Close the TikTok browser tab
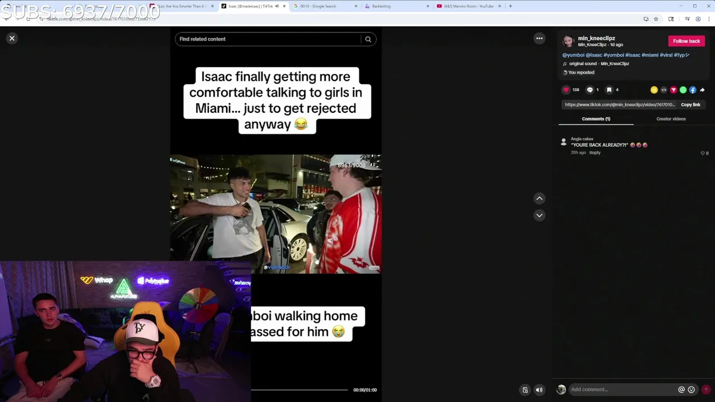 click(284, 6)
